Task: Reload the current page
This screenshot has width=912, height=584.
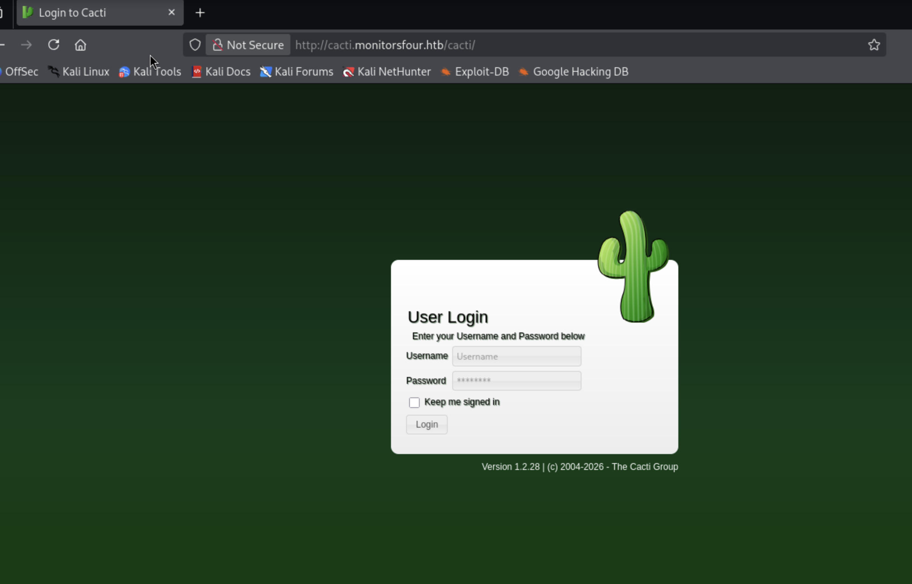Action: [x=54, y=45]
